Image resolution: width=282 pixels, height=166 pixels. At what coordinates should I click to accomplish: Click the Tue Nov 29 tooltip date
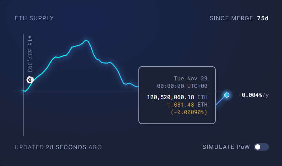(191, 79)
